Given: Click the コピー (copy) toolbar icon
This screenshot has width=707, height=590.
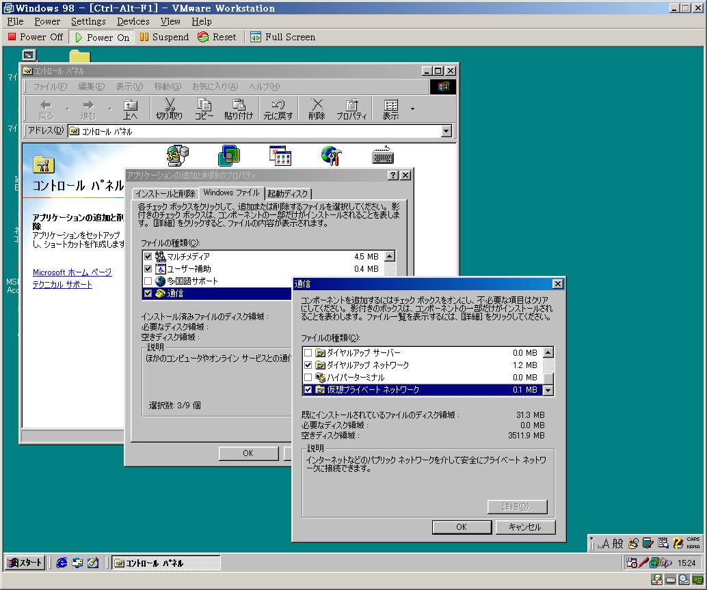Looking at the screenshot, I should (x=204, y=109).
